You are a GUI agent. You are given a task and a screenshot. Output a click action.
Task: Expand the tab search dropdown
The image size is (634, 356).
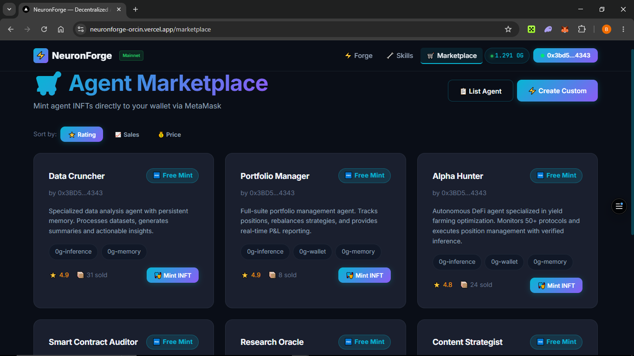point(9,9)
